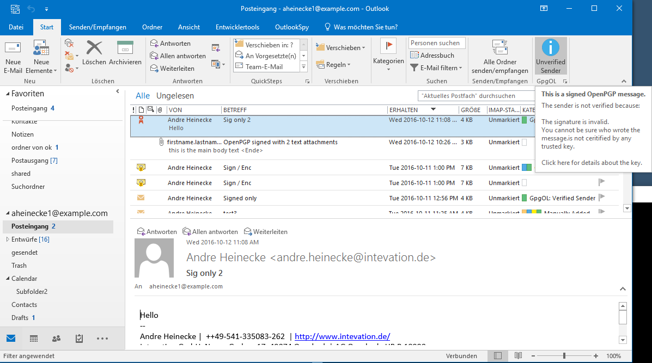Open the Neue Elemente menu

click(41, 57)
